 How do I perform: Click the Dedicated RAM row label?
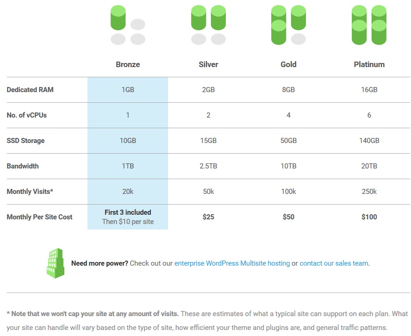[30, 90]
